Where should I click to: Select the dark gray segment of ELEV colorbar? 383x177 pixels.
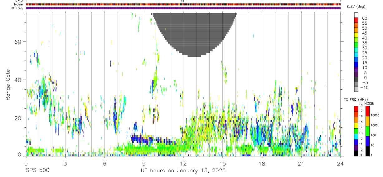[356, 79]
